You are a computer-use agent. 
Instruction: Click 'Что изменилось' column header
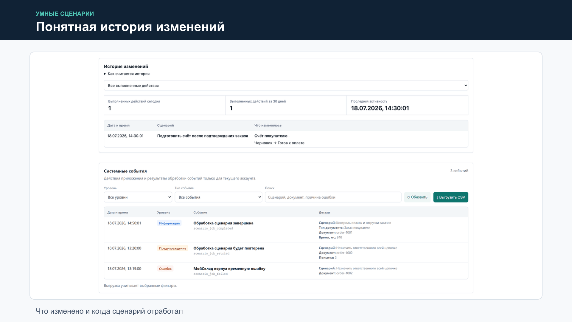268,126
